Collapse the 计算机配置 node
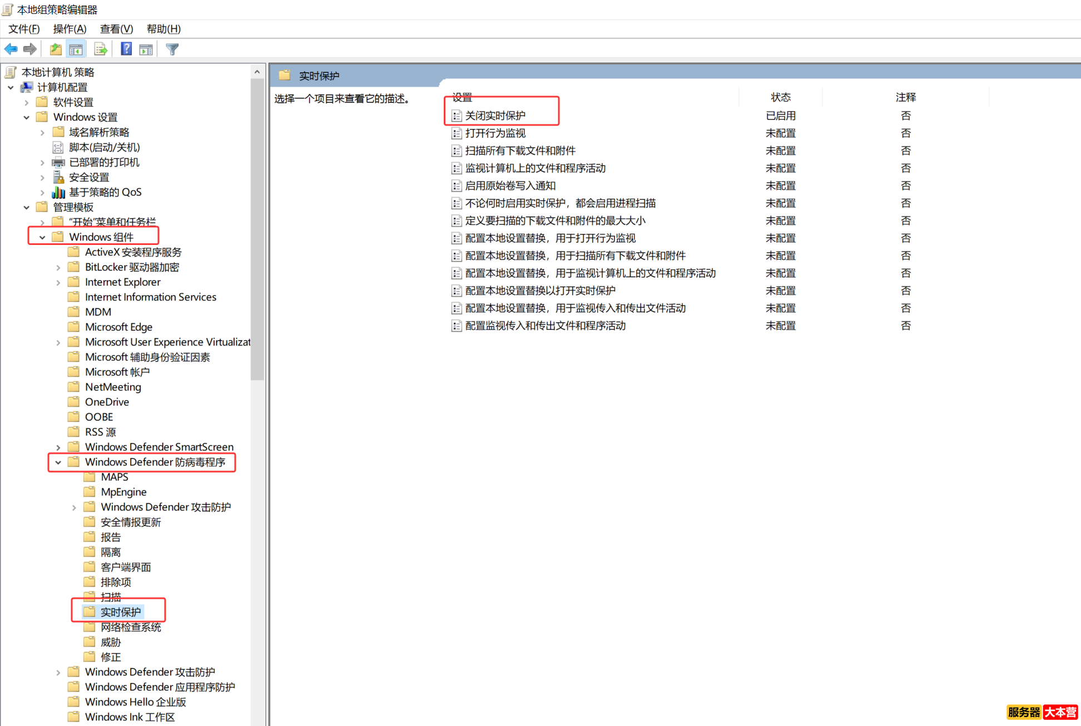This screenshot has height=726, width=1081. 11,87
